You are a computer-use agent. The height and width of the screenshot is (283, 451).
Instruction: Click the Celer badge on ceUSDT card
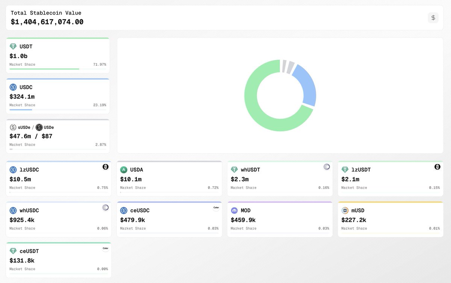click(106, 248)
